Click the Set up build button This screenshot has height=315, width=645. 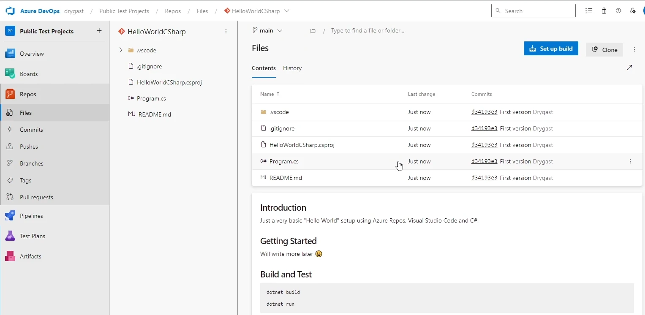551,49
